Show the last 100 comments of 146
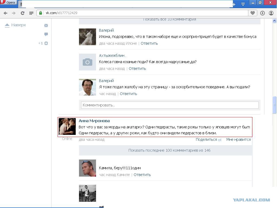The image size is (277, 208). tap(169, 150)
